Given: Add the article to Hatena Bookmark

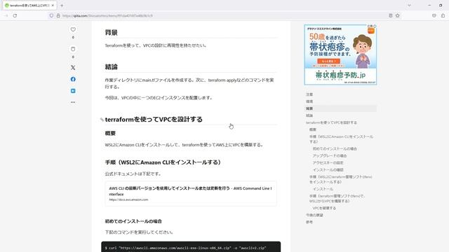Looking at the screenshot, I should (73, 90).
